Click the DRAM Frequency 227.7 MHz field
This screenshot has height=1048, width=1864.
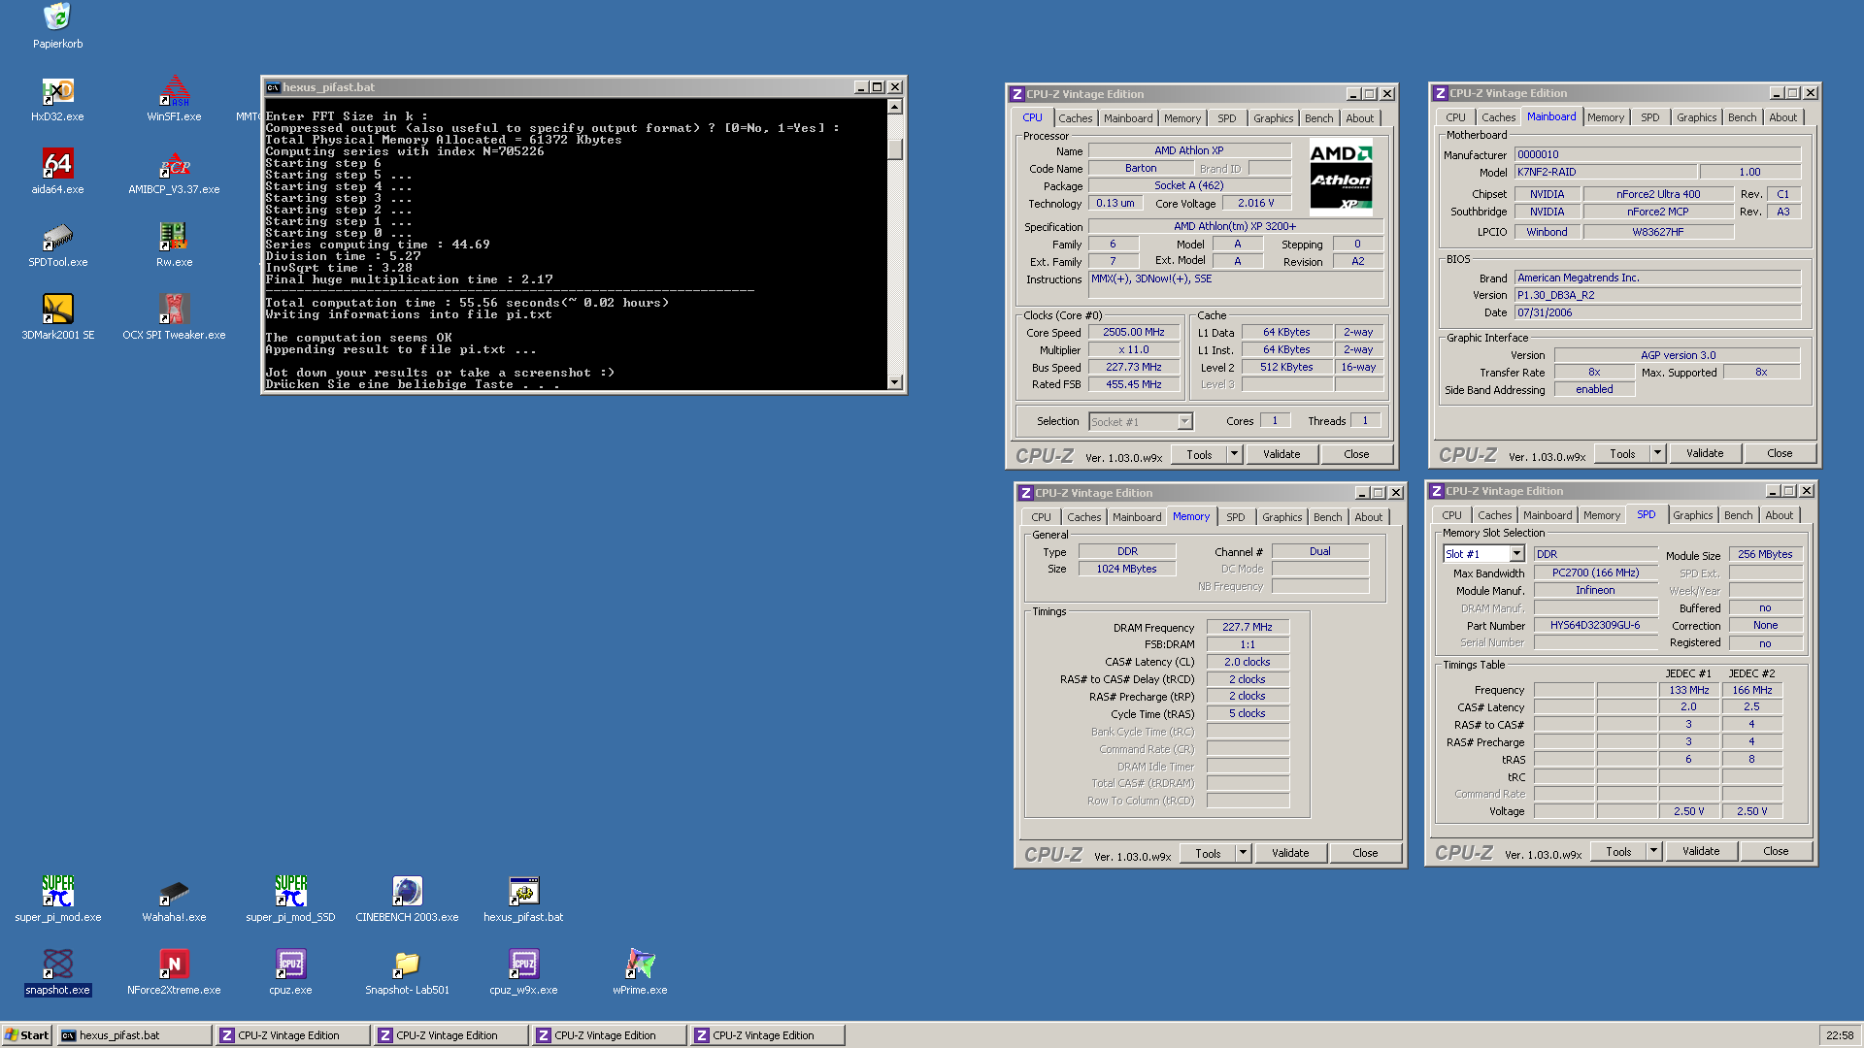point(1248,628)
